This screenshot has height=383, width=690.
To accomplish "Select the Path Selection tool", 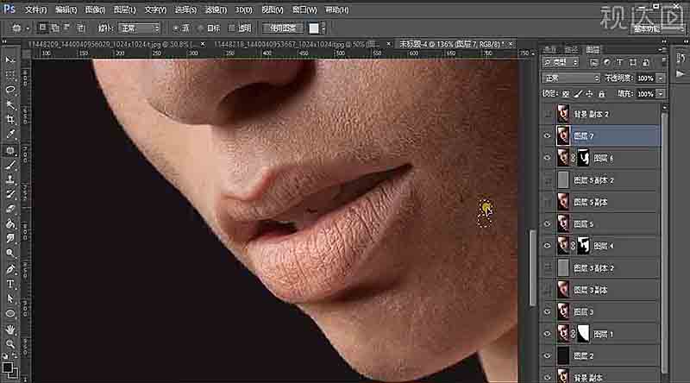I will tap(10, 299).
